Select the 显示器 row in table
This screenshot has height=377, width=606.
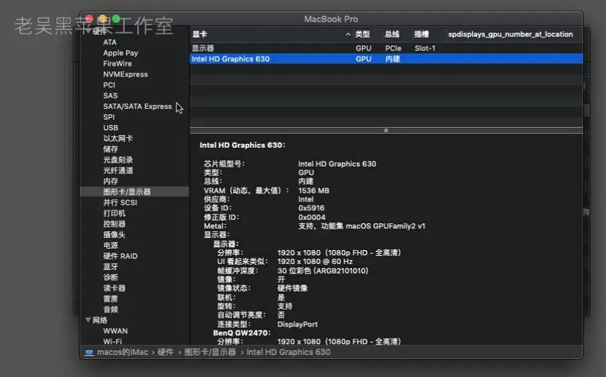pos(386,48)
